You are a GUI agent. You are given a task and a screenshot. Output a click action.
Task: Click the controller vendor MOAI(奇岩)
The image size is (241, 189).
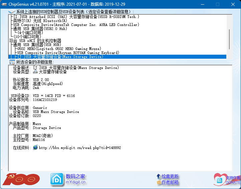43,136
